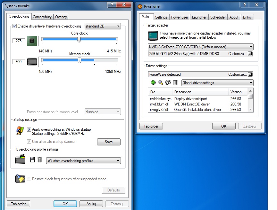The width and height of the screenshot is (277, 210).
Task: Click the trash icon in Driver settings
Action: 175,82
